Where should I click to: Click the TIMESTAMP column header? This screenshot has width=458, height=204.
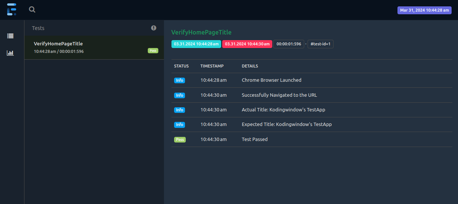[212, 66]
